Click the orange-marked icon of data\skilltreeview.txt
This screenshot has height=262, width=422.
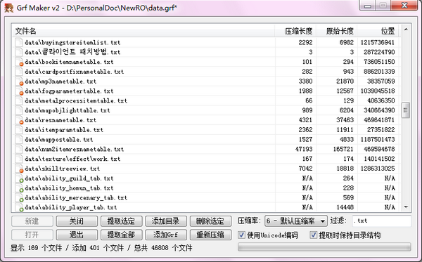[x=19, y=169]
